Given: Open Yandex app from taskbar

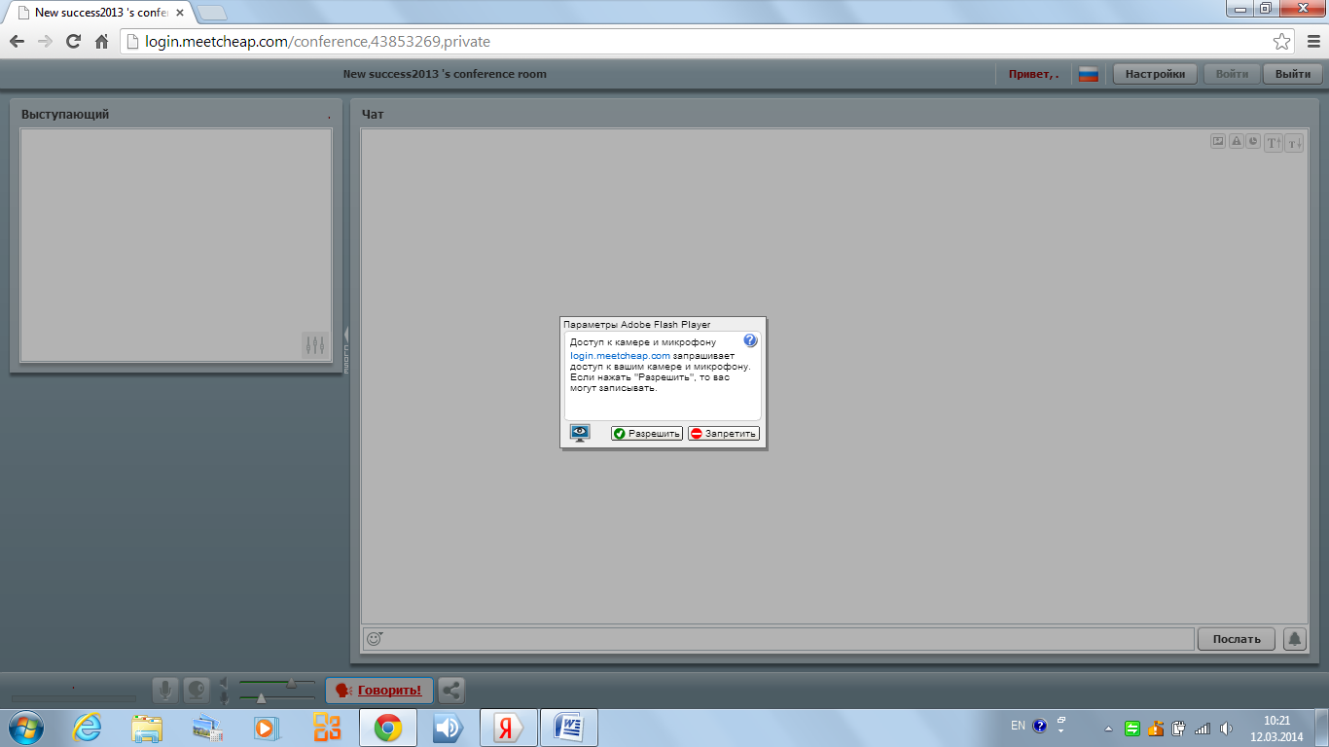Looking at the screenshot, I should point(507,728).
